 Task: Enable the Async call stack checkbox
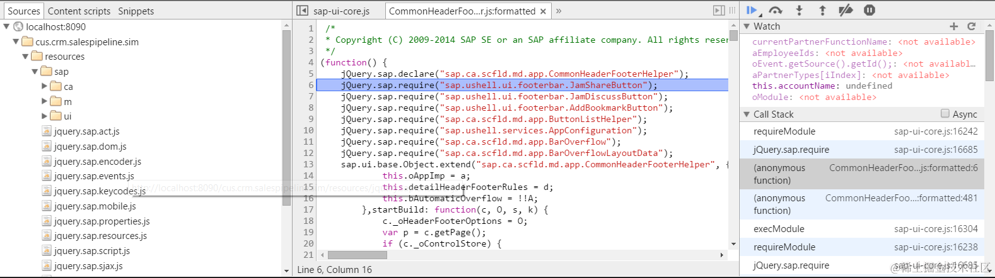tap(945, 114)
